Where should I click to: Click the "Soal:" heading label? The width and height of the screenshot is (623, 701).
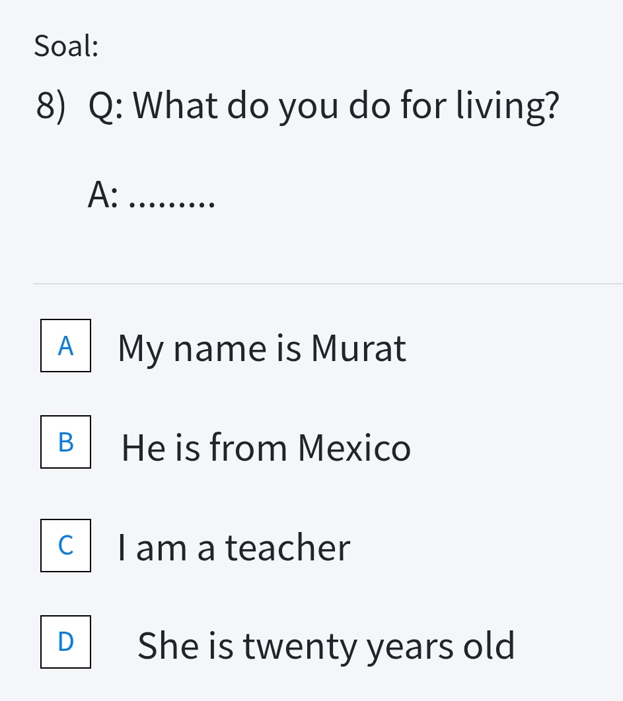(66, 46)
